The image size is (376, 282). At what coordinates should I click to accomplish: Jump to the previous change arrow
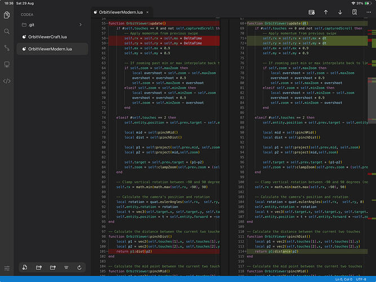[x=326, y=12]
